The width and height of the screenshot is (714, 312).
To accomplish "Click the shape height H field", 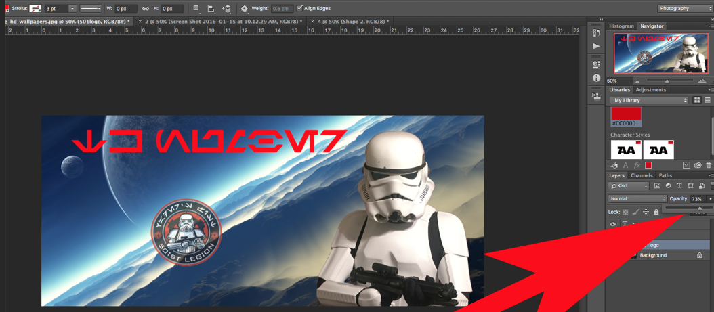I will (x=172, y=9).
